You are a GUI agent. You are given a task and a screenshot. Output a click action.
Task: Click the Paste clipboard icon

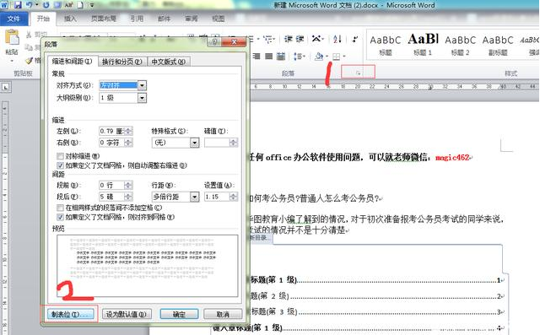12,37
